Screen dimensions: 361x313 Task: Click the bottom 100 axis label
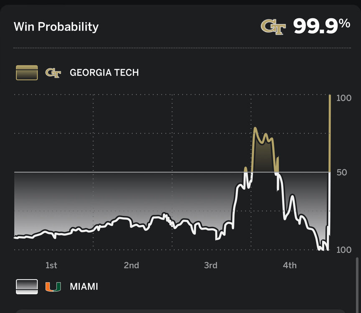coord(344,250)
